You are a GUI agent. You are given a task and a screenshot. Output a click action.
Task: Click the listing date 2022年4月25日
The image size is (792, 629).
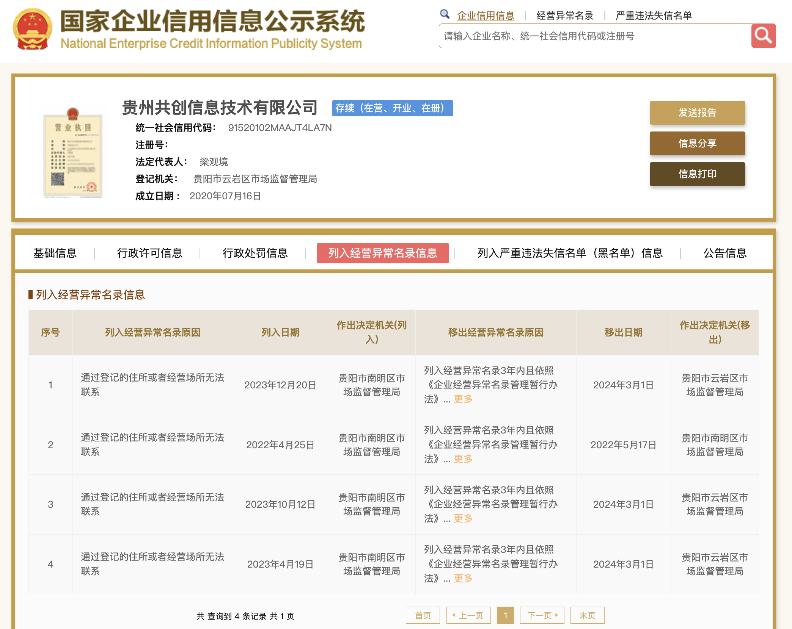point(280,445)
